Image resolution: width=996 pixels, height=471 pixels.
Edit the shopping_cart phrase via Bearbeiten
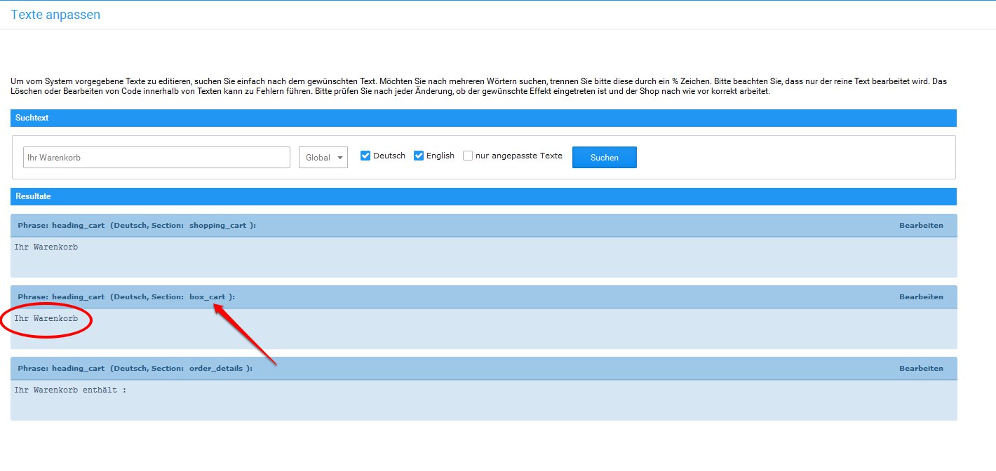coord(921,226)
